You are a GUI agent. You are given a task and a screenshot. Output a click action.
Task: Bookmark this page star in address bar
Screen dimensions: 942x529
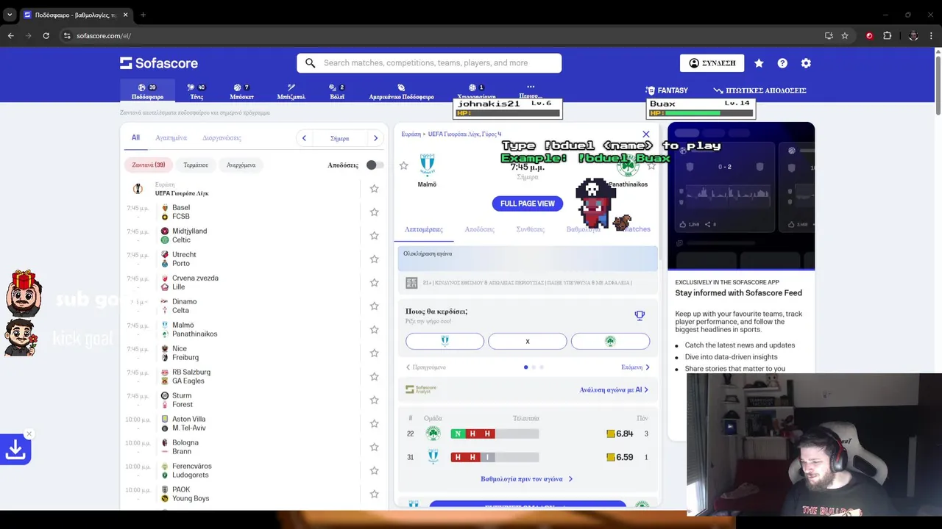pos(845,35)
